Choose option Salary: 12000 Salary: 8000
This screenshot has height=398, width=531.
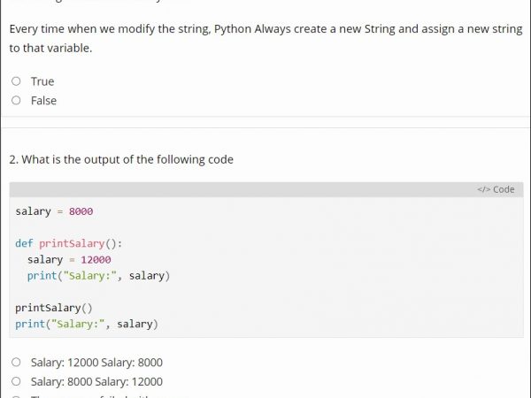(16, 363)
